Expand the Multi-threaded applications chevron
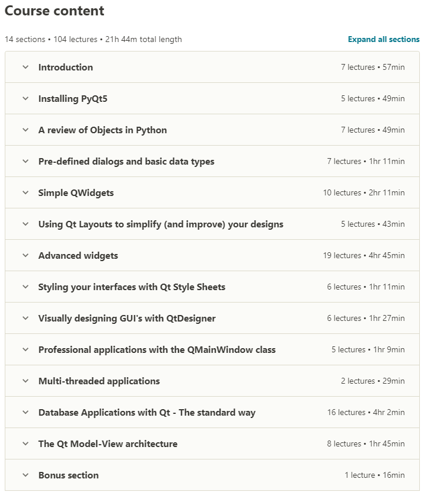Viewport: 424px width, 495px height. [25, 381]
